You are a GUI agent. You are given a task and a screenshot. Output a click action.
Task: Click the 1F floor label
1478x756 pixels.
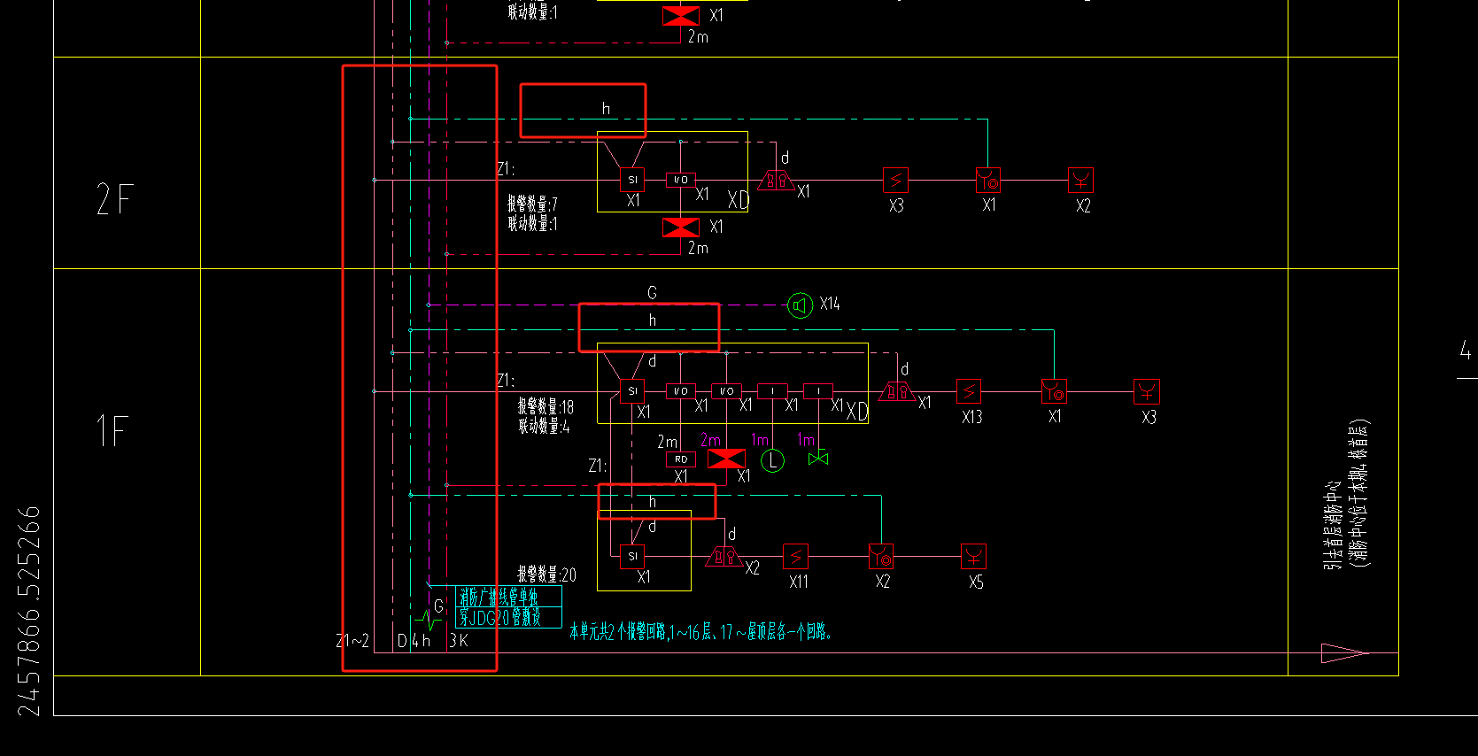click(113, 431)
